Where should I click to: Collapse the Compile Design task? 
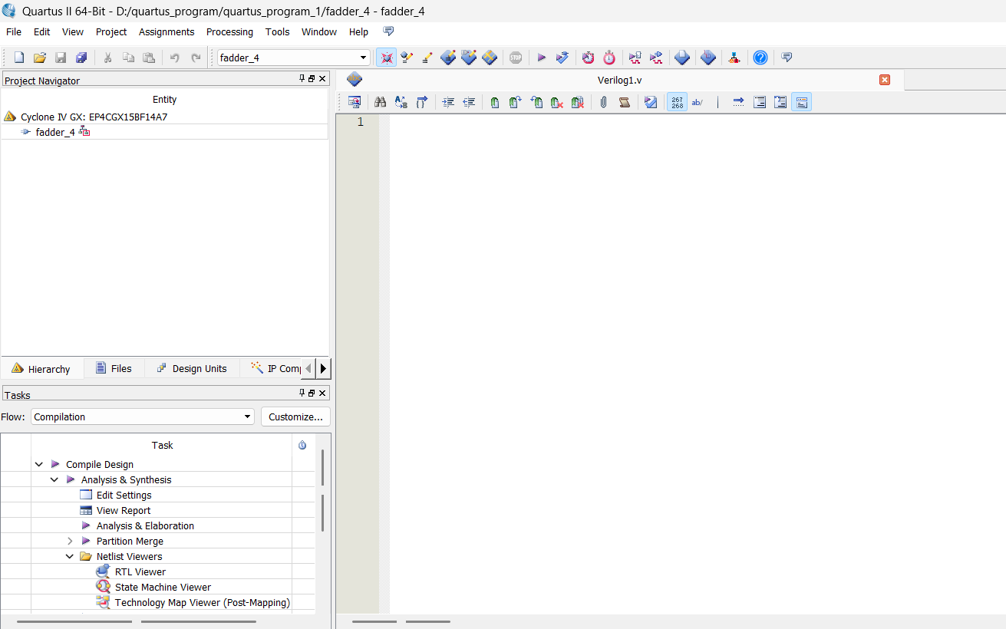pyautogui.click(x=38, y=464)
